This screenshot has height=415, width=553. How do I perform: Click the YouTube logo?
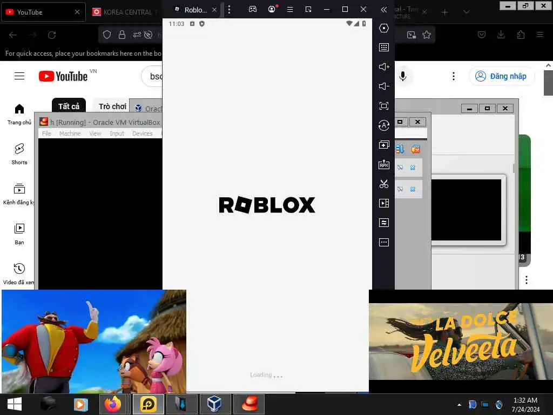[x=64, y=76]
